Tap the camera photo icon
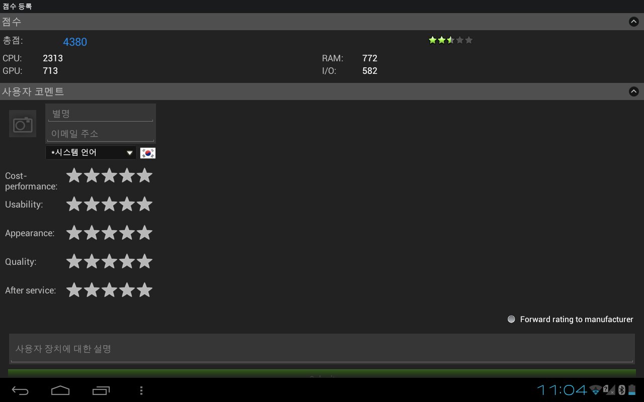 point(23,124)
